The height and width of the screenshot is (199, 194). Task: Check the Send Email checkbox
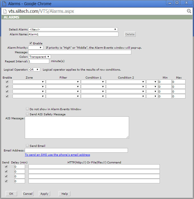[27, 146]
